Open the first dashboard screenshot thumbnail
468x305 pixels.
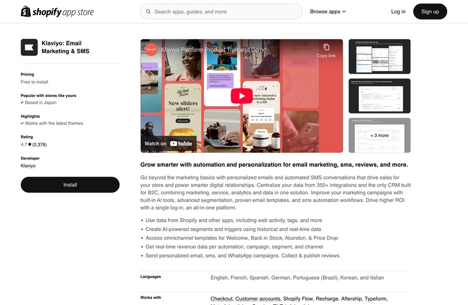(379, 56)
